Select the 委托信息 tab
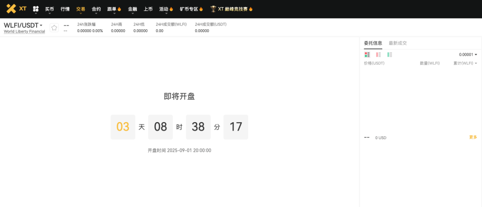The width and height of the screenshot is (482, 207). (x=373, y=43)
